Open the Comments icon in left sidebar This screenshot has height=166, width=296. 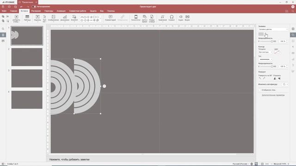tap(3, 41)
